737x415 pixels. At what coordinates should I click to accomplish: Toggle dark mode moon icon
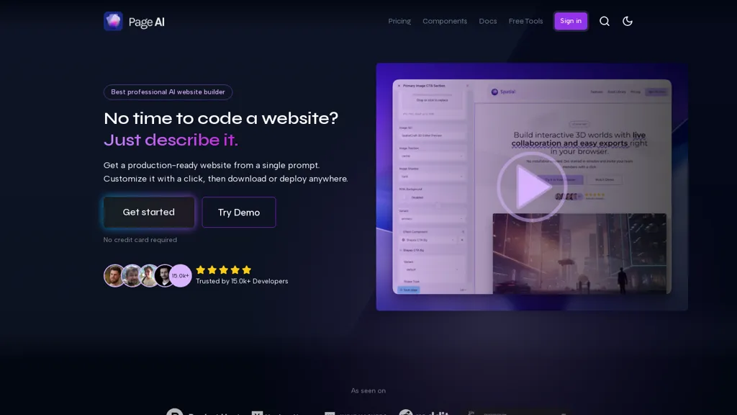coord(628,21)
